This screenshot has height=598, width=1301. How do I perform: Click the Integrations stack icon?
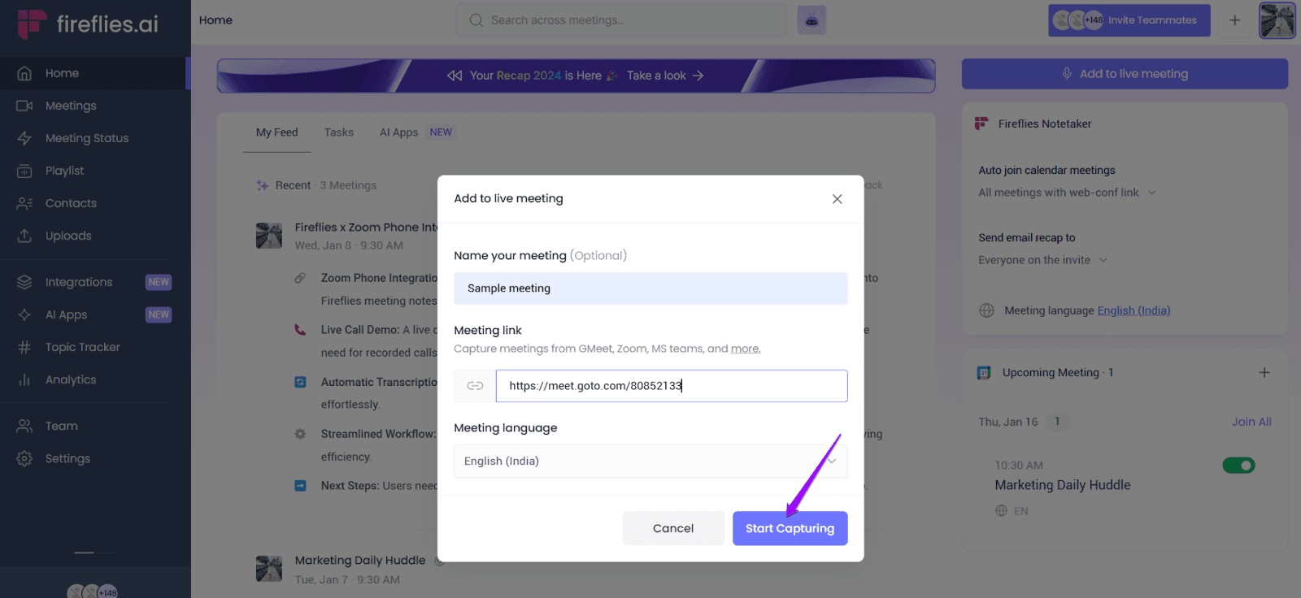click(x=24, y=282)
